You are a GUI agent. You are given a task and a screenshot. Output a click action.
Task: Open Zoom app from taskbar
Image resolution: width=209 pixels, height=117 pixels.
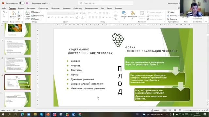(x=29, y=114)
